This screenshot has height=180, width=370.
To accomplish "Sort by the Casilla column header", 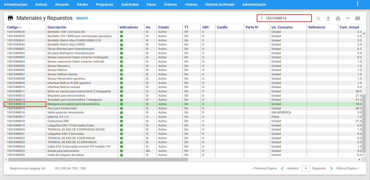I will [222, 27].
